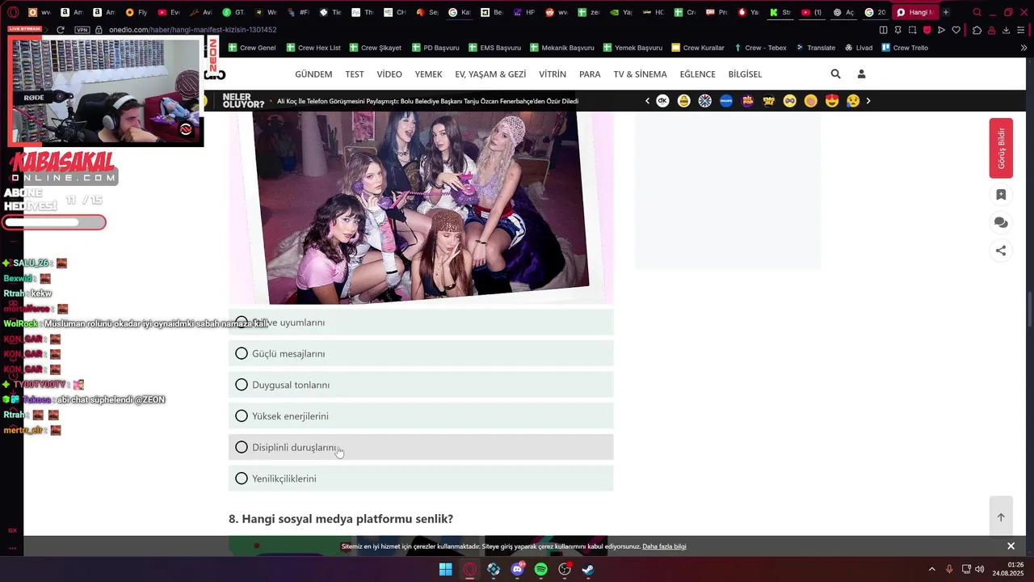Image resolution: width=1034 pixels, height=582 pixels.
Task: Open the volume speaker tray icon
Action: point(980,570)
